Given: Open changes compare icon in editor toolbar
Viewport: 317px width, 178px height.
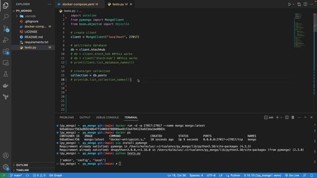Looking at the screenshot, I should pyautogui.click(x=299, y=4).
